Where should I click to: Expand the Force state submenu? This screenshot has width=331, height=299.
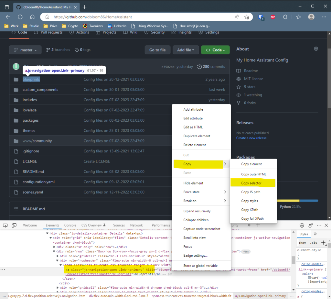[201, 192]
